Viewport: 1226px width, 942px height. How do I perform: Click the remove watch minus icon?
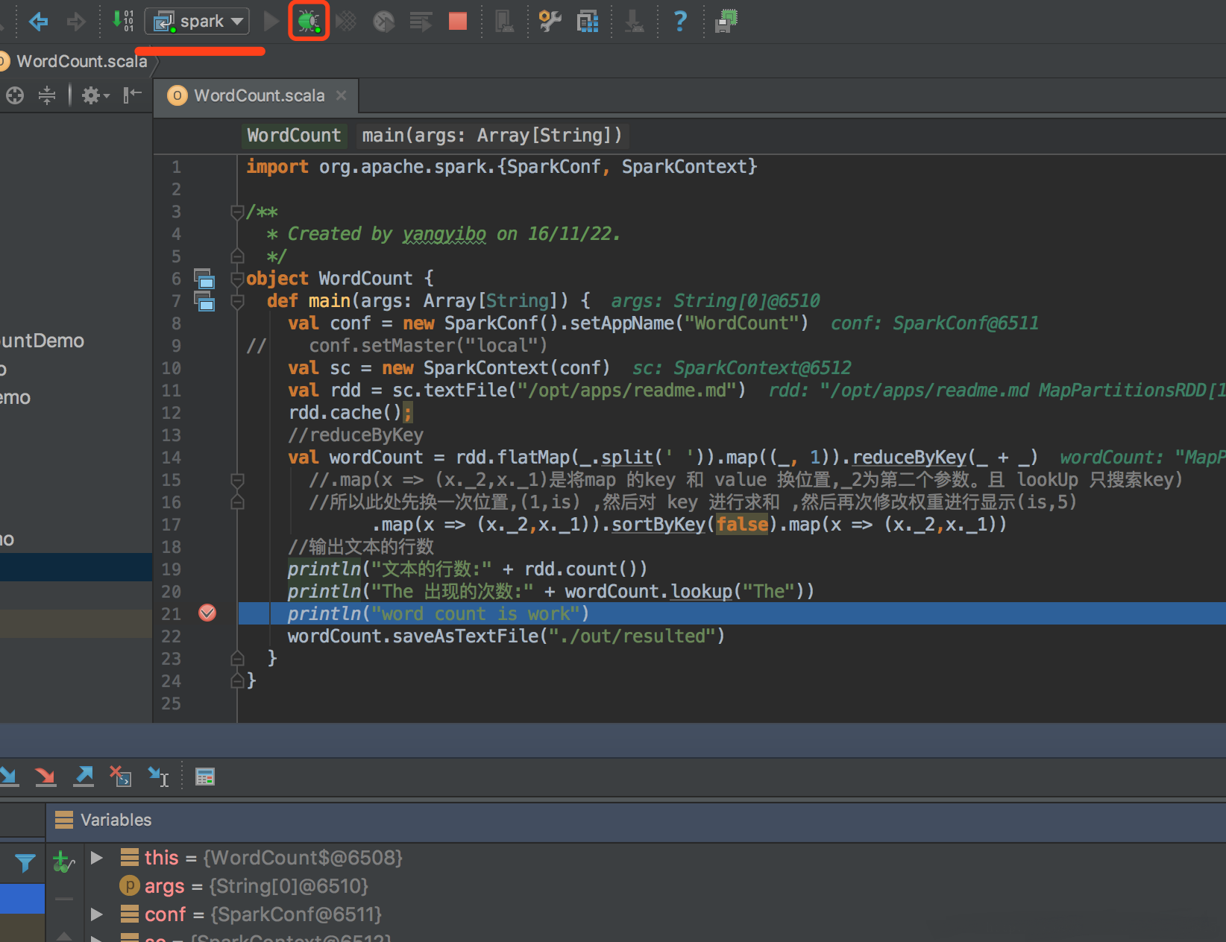64,899
